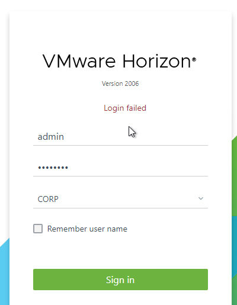Click the password dots
This screenshot has height=305, width=237.
(x=53, y=168)
